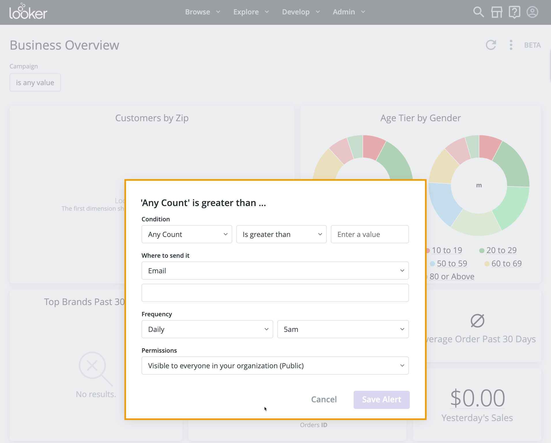The height and width of the screenshot is (443, 551).
Task: Pick a different time from 5am dropdown
Action: (x=343, y=329)
